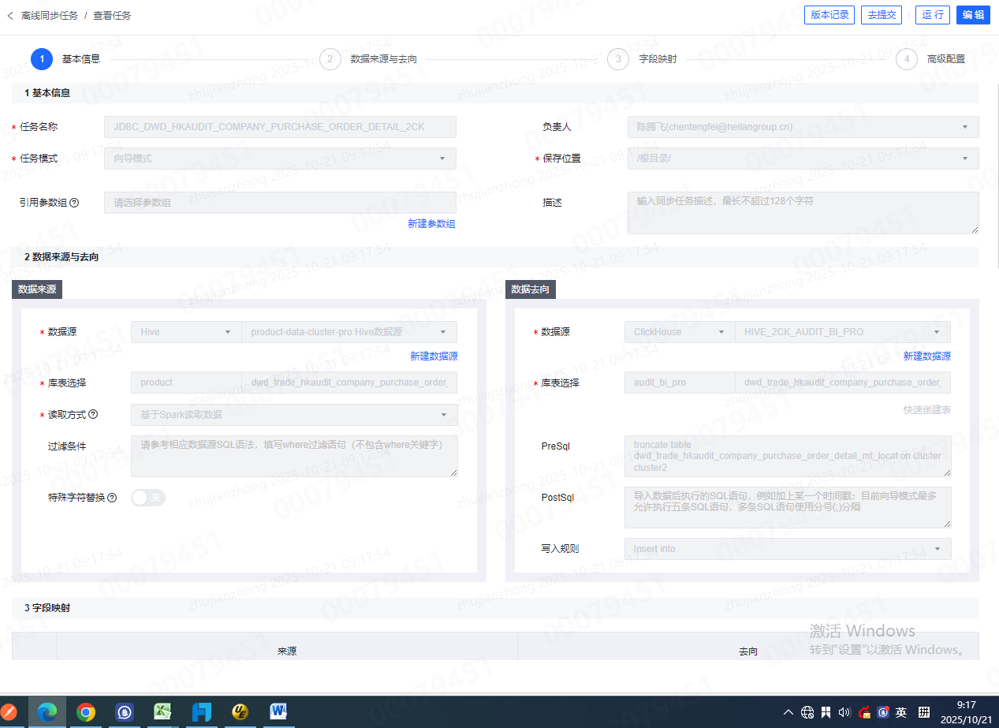
Task: Click the back arrow beside 离线同步任务
Action: click(x=10, y=16)
